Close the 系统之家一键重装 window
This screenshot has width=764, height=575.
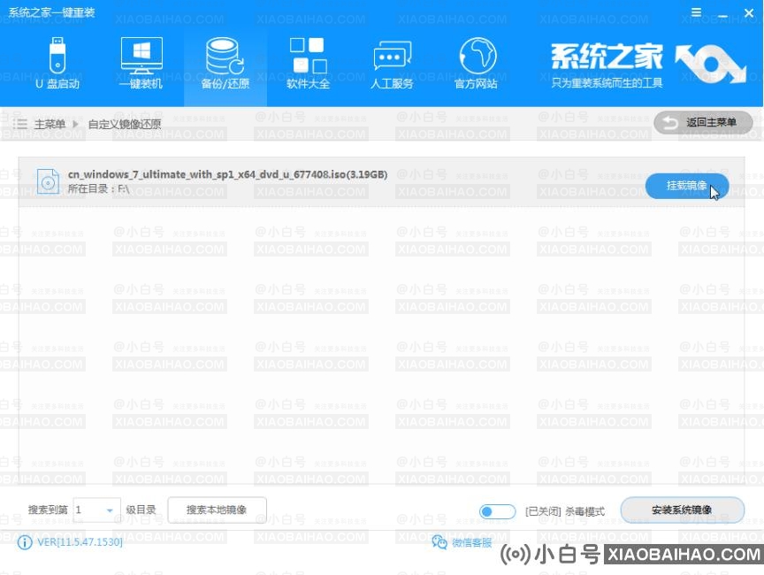(x=749, y=13)
